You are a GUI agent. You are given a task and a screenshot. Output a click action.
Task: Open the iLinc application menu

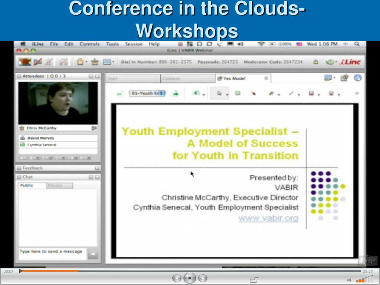point(38,44)
